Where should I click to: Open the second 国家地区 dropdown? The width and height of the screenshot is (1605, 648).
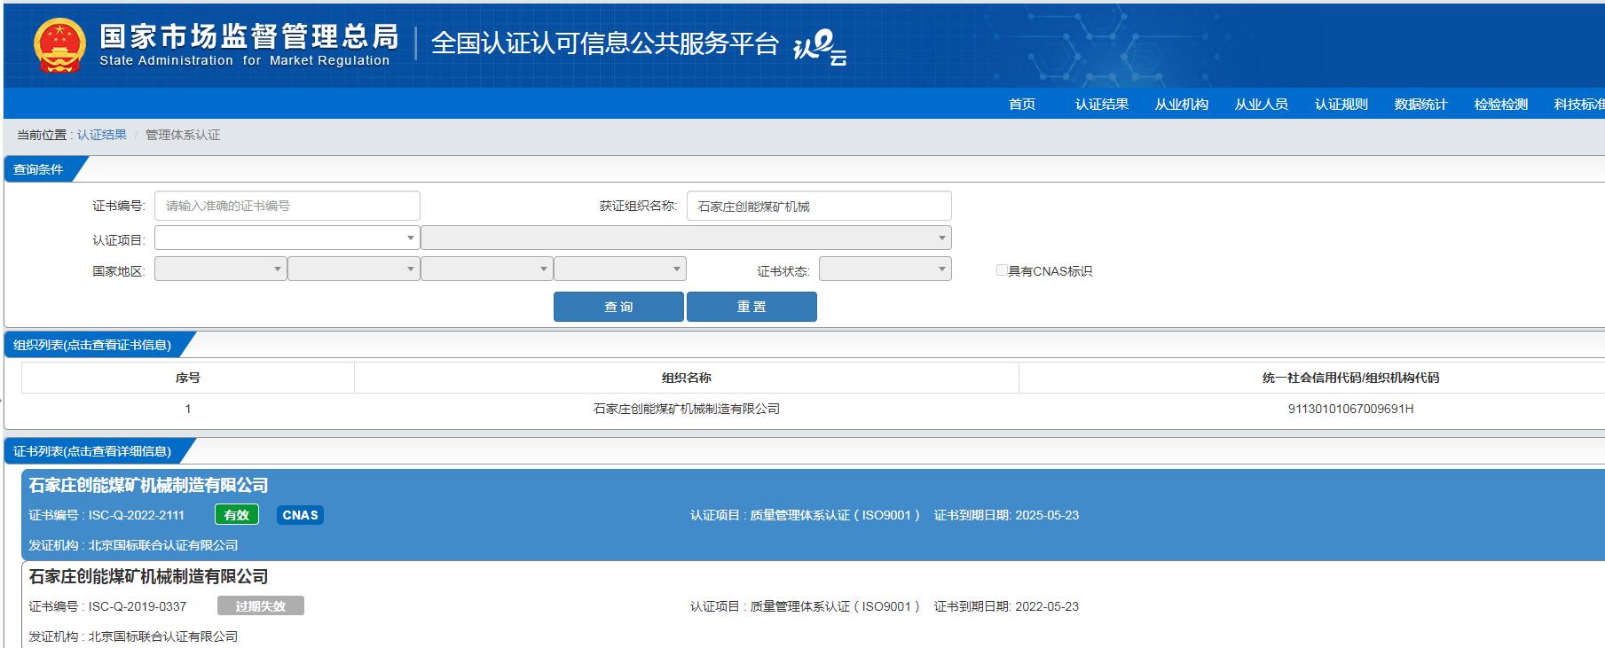(x=353, y=269)
